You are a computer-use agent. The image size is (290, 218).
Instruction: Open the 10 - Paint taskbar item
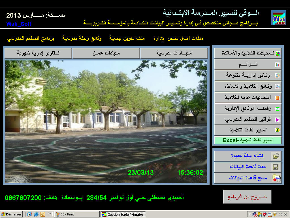tap(77, 214)
